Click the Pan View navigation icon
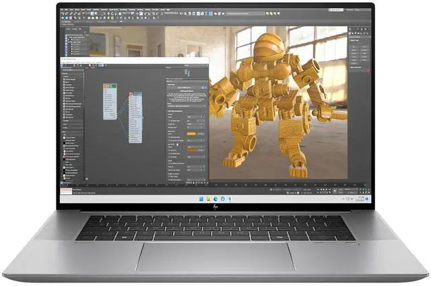The image size is (431, 286). [363, 192]
